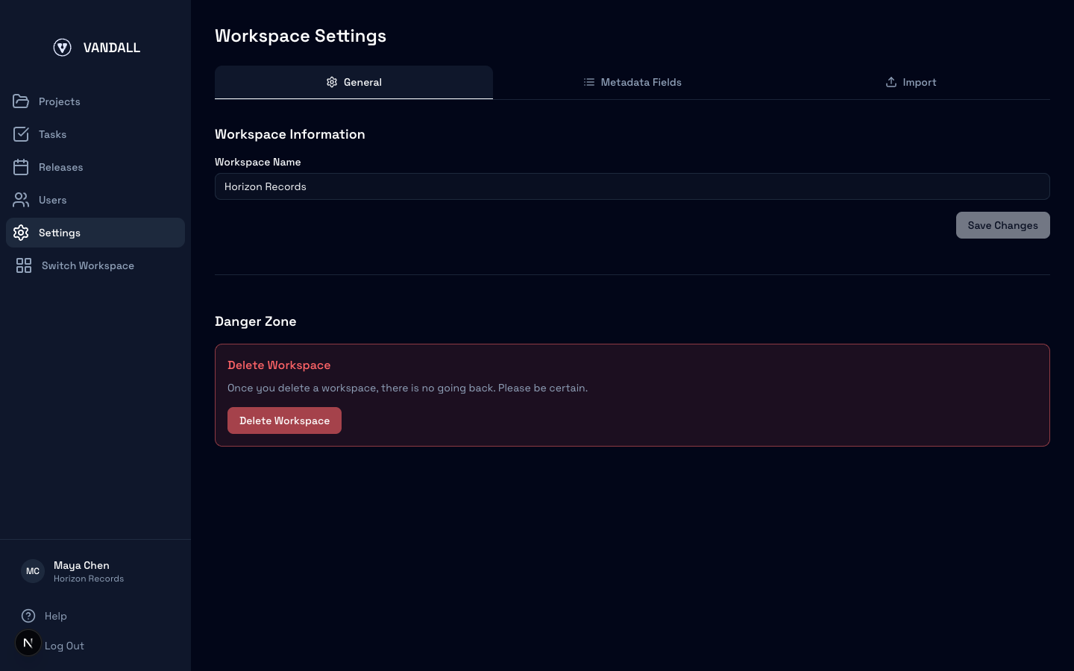Screen dimensions: 1074x671
Task: Click the list icon on Metadata Fields tab
Action: pos(589,82)
